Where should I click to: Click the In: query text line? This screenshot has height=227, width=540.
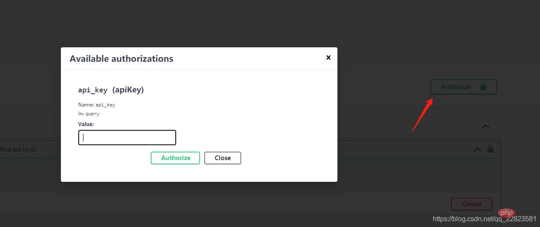coord(89,114)
